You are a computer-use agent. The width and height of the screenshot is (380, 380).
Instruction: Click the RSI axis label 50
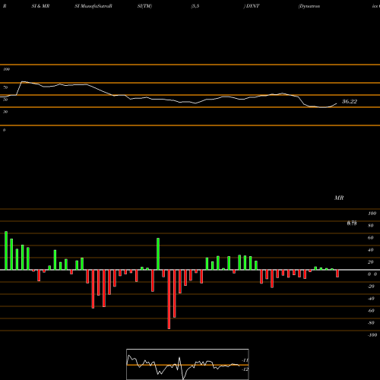[5, 100]
